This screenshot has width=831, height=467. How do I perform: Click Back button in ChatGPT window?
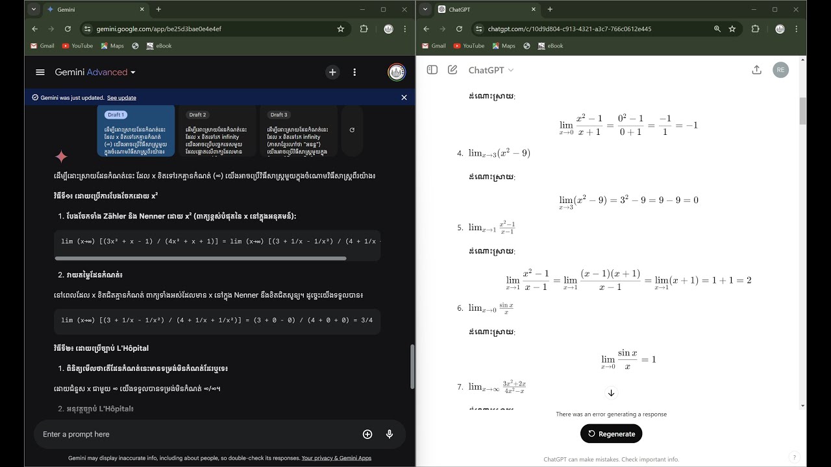click(x=426, y=29)
